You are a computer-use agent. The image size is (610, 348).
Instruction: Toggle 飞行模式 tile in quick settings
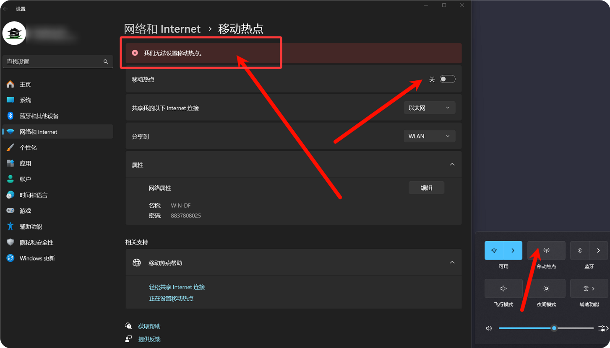point(503,289)
